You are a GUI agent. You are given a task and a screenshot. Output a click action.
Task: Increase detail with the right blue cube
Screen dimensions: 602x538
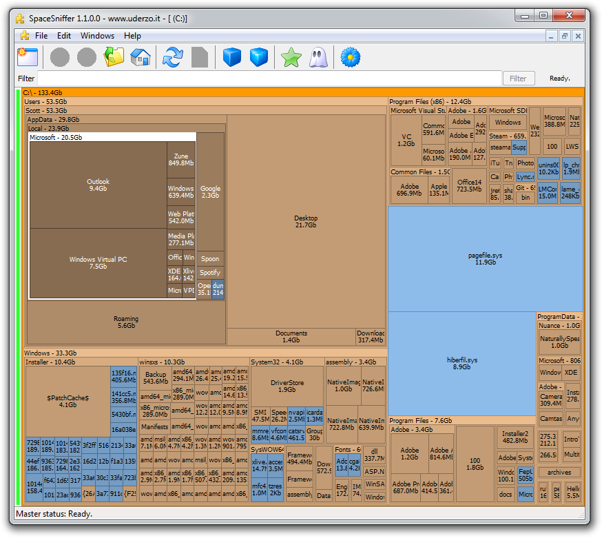tap(258, 58)
